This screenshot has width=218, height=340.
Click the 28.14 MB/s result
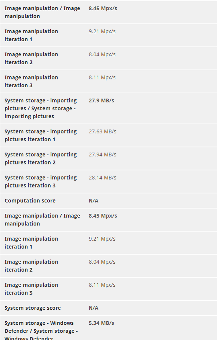pyautogui.click(x=102, y=178)
